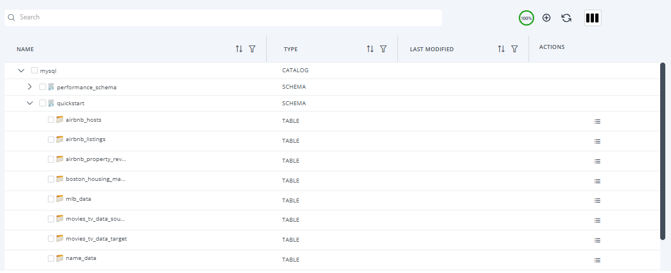Sort by the TYPE column

[370, 49]
